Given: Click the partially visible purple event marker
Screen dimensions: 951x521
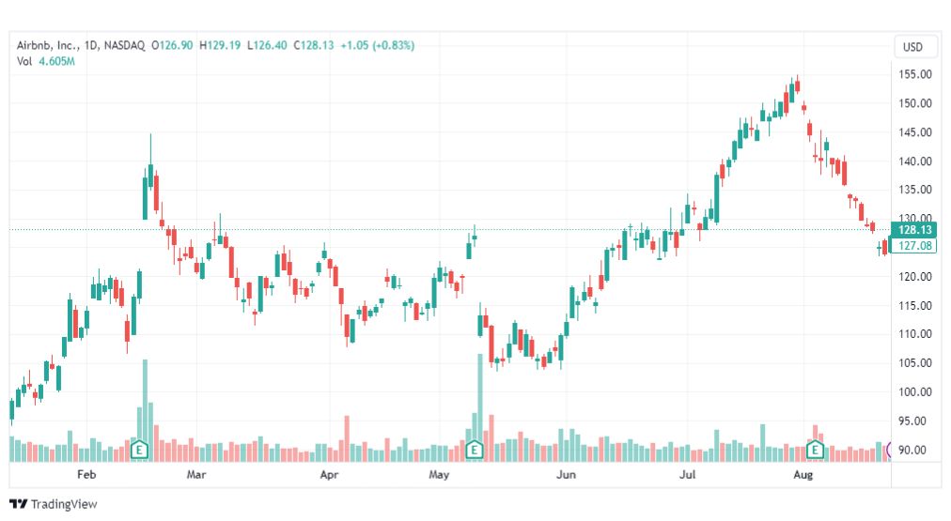Looking at the screenshot, I should 889,450.
